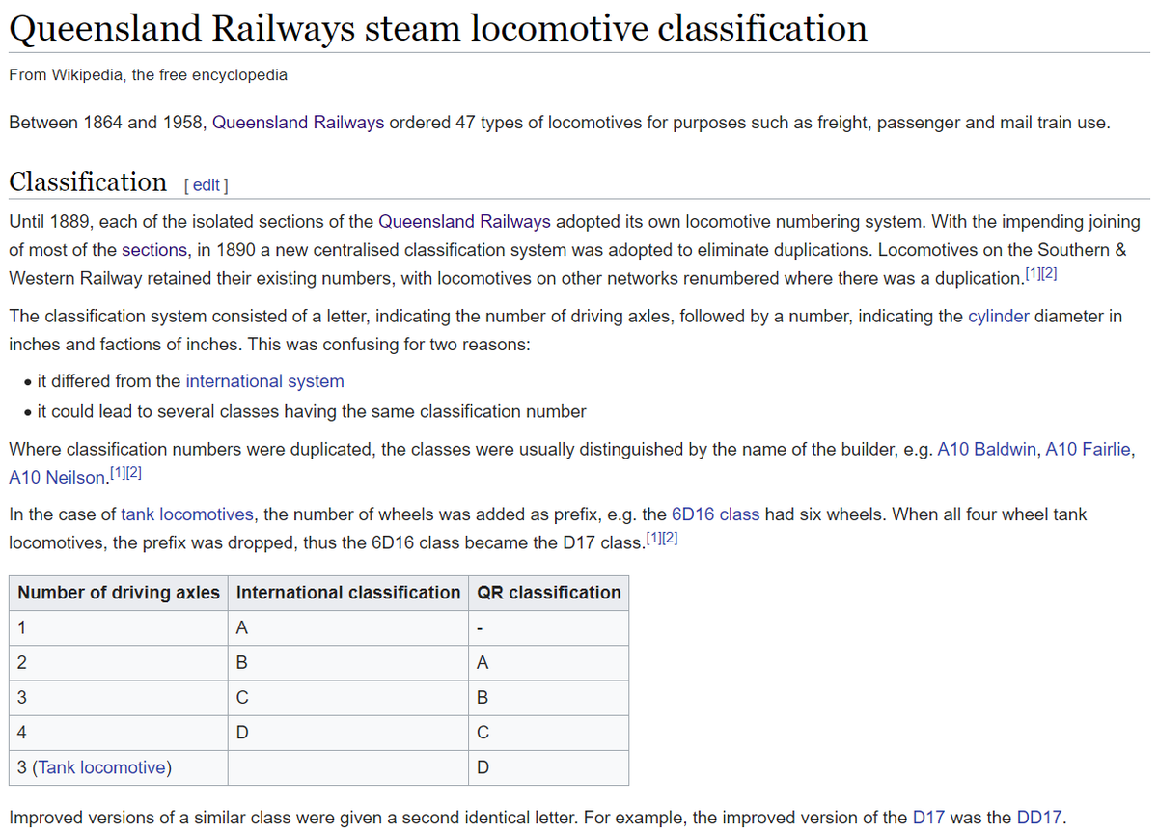Click the bullet 'it could lead to several classes'

point(312,411)
